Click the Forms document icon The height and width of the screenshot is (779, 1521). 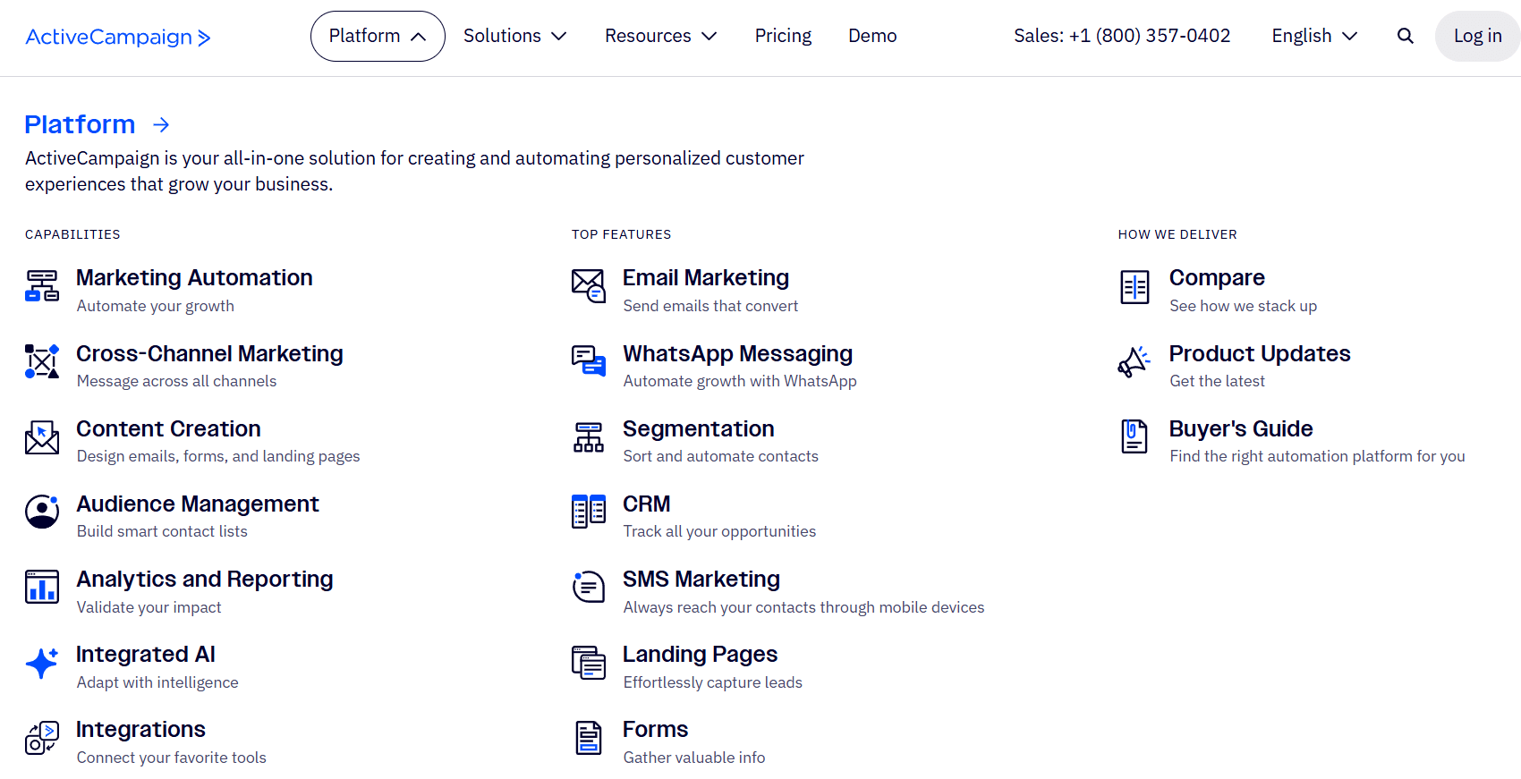[x=589, y=738]
